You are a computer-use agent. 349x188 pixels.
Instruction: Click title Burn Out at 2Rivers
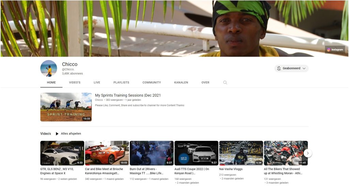147,171
